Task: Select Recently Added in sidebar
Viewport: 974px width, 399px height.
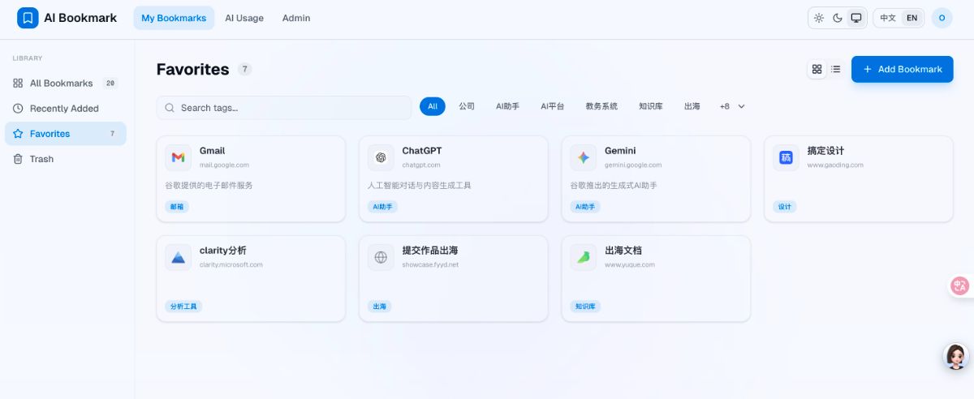Action: pyautogui.click(x=66, y=108)
